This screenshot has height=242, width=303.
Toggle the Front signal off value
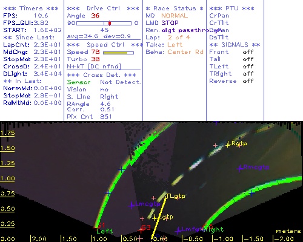248,52
